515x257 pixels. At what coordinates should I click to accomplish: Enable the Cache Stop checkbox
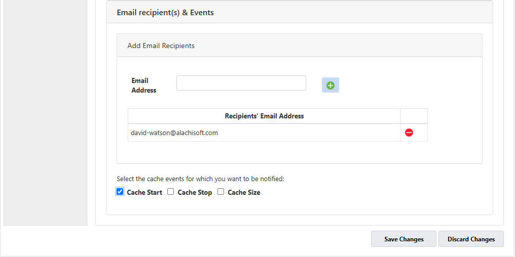click(x=170, y=192)
